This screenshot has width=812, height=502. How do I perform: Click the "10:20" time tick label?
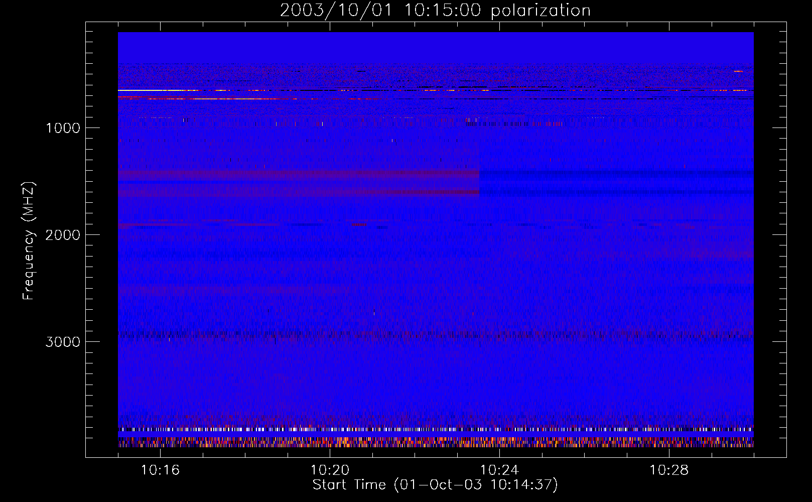click(x=330, y=470)
